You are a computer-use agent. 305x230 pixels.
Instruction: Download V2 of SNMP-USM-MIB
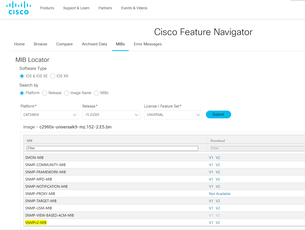(218, 208)
